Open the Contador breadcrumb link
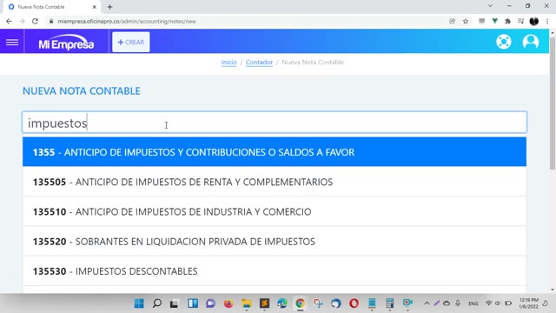The width and height of the screenshot is (556, 313). coord(259,62)
